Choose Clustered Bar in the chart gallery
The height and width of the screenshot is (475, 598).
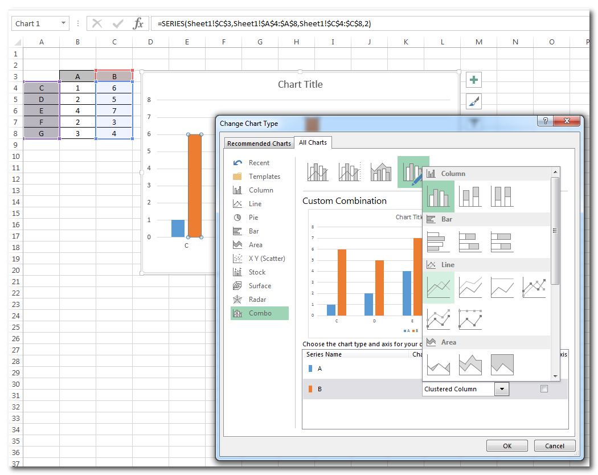click(439, 242)
